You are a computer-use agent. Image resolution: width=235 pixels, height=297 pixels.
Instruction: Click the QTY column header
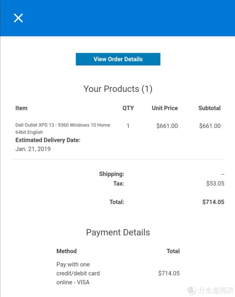tap(128, 108)
